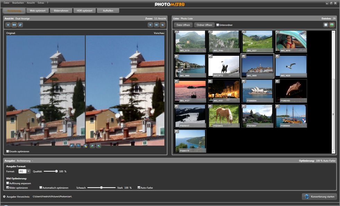Image resolution: width=340 pixels, height=206 pixels.
Task: Click the rotate right icon below preview
Action: click(x=78, y=146)
